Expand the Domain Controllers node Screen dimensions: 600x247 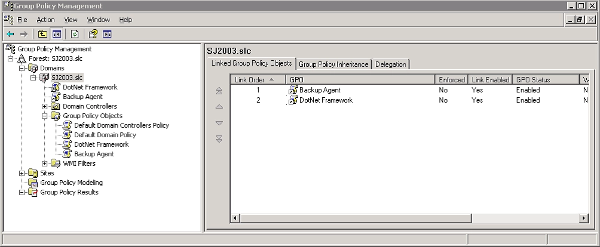(x=45, y=107)
